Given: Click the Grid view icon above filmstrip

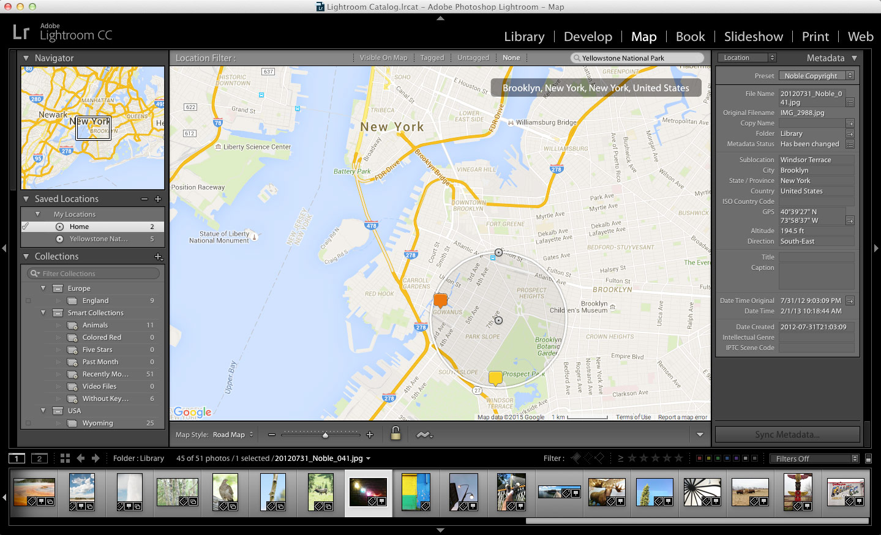Looking at the screenshot, I should pos(65,458).
